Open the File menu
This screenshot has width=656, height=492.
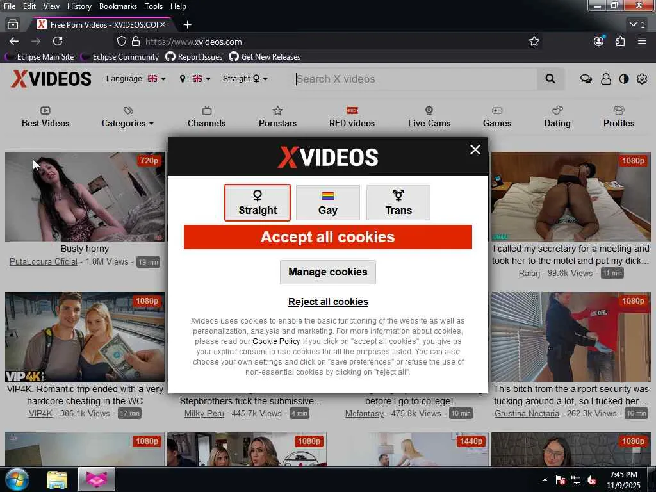[9, 6]
